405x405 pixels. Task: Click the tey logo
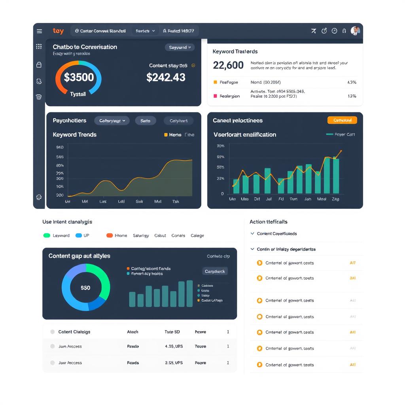click(58, 30)
